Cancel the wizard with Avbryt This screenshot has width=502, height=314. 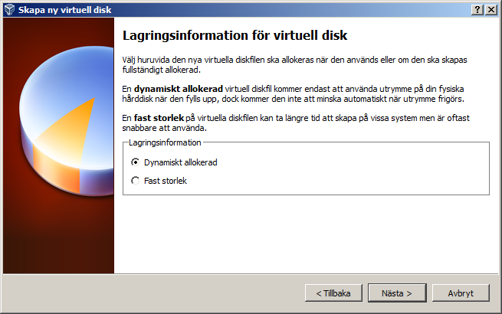[461, 293]
